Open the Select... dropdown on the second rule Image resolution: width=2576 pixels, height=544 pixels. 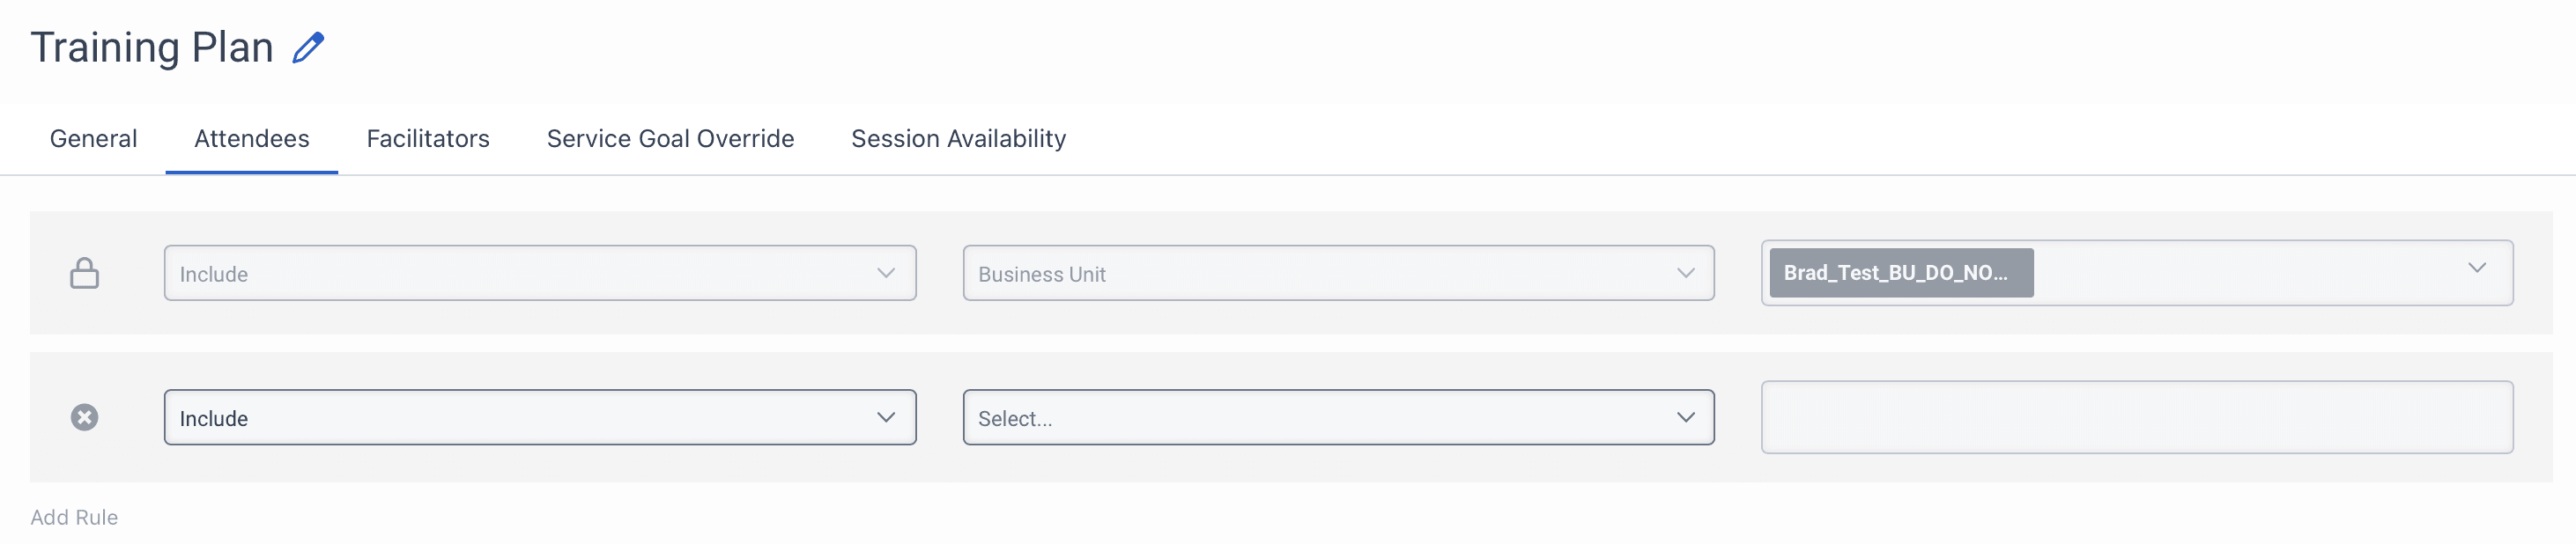tap(1337, 418)
